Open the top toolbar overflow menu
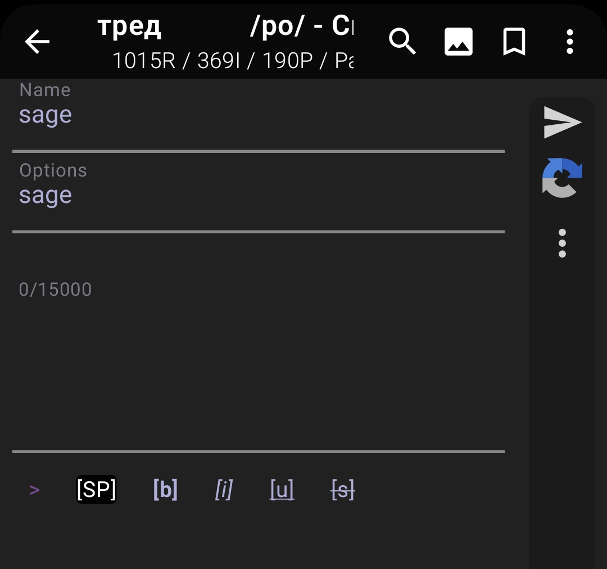 [x=569, y=42]
